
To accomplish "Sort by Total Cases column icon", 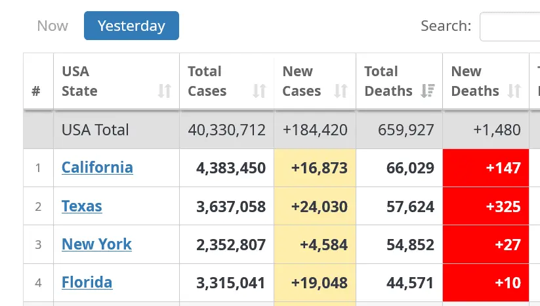I will coord(259,91).
